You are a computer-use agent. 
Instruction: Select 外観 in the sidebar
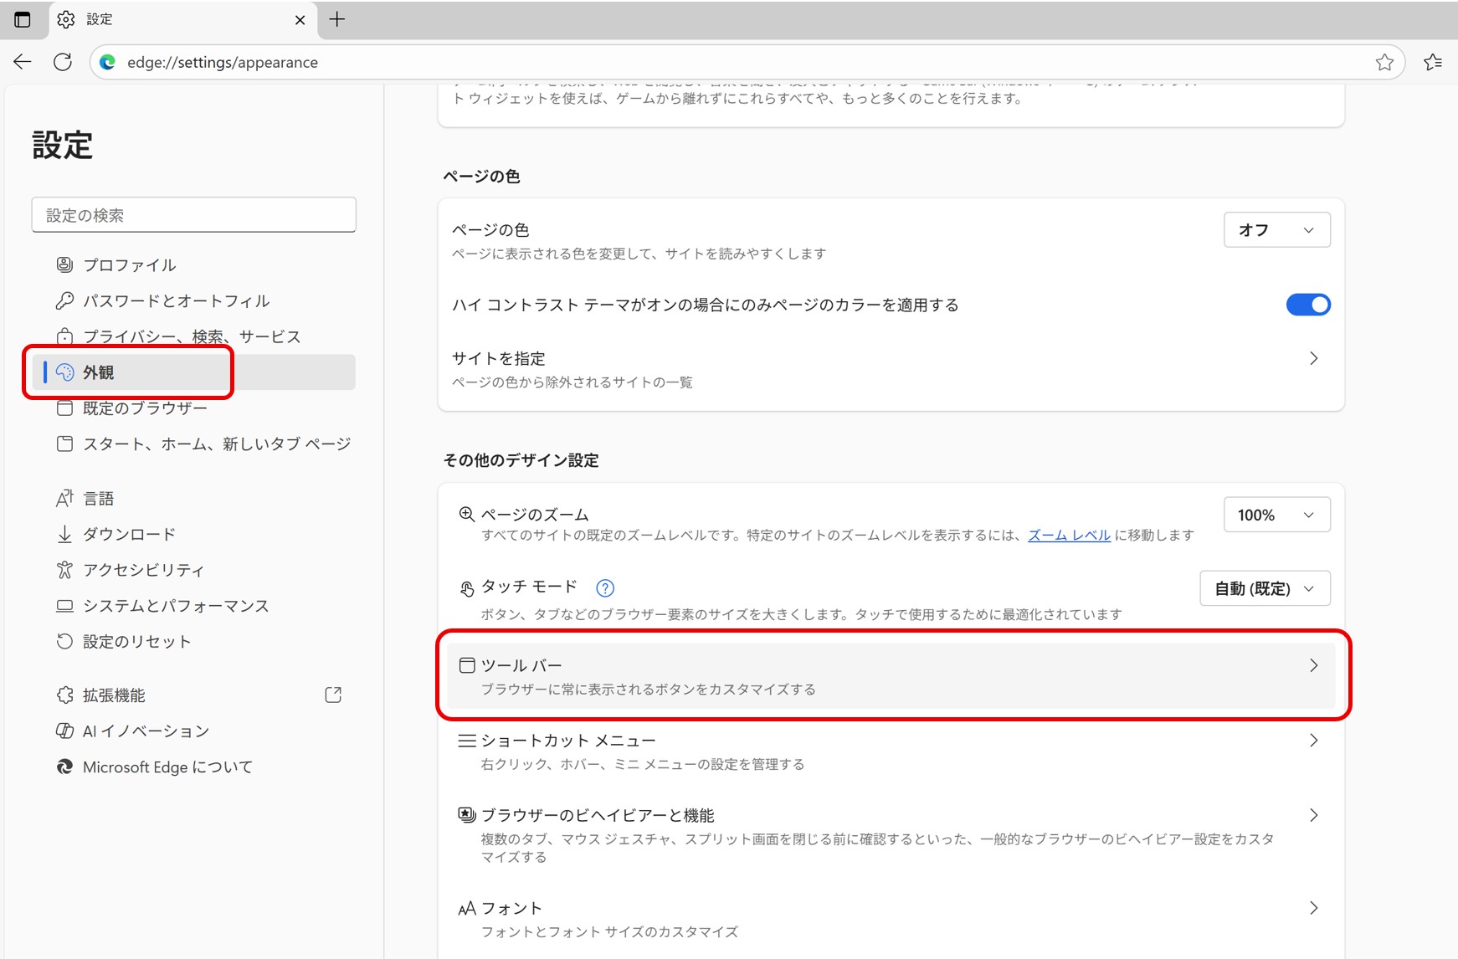coord(193,372)
